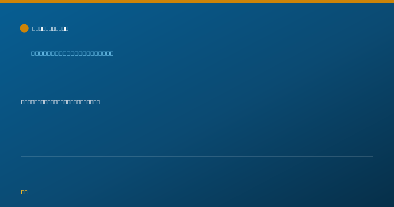Click the light blue subtitle line
The image size is (394, 207).
[72, 53]
